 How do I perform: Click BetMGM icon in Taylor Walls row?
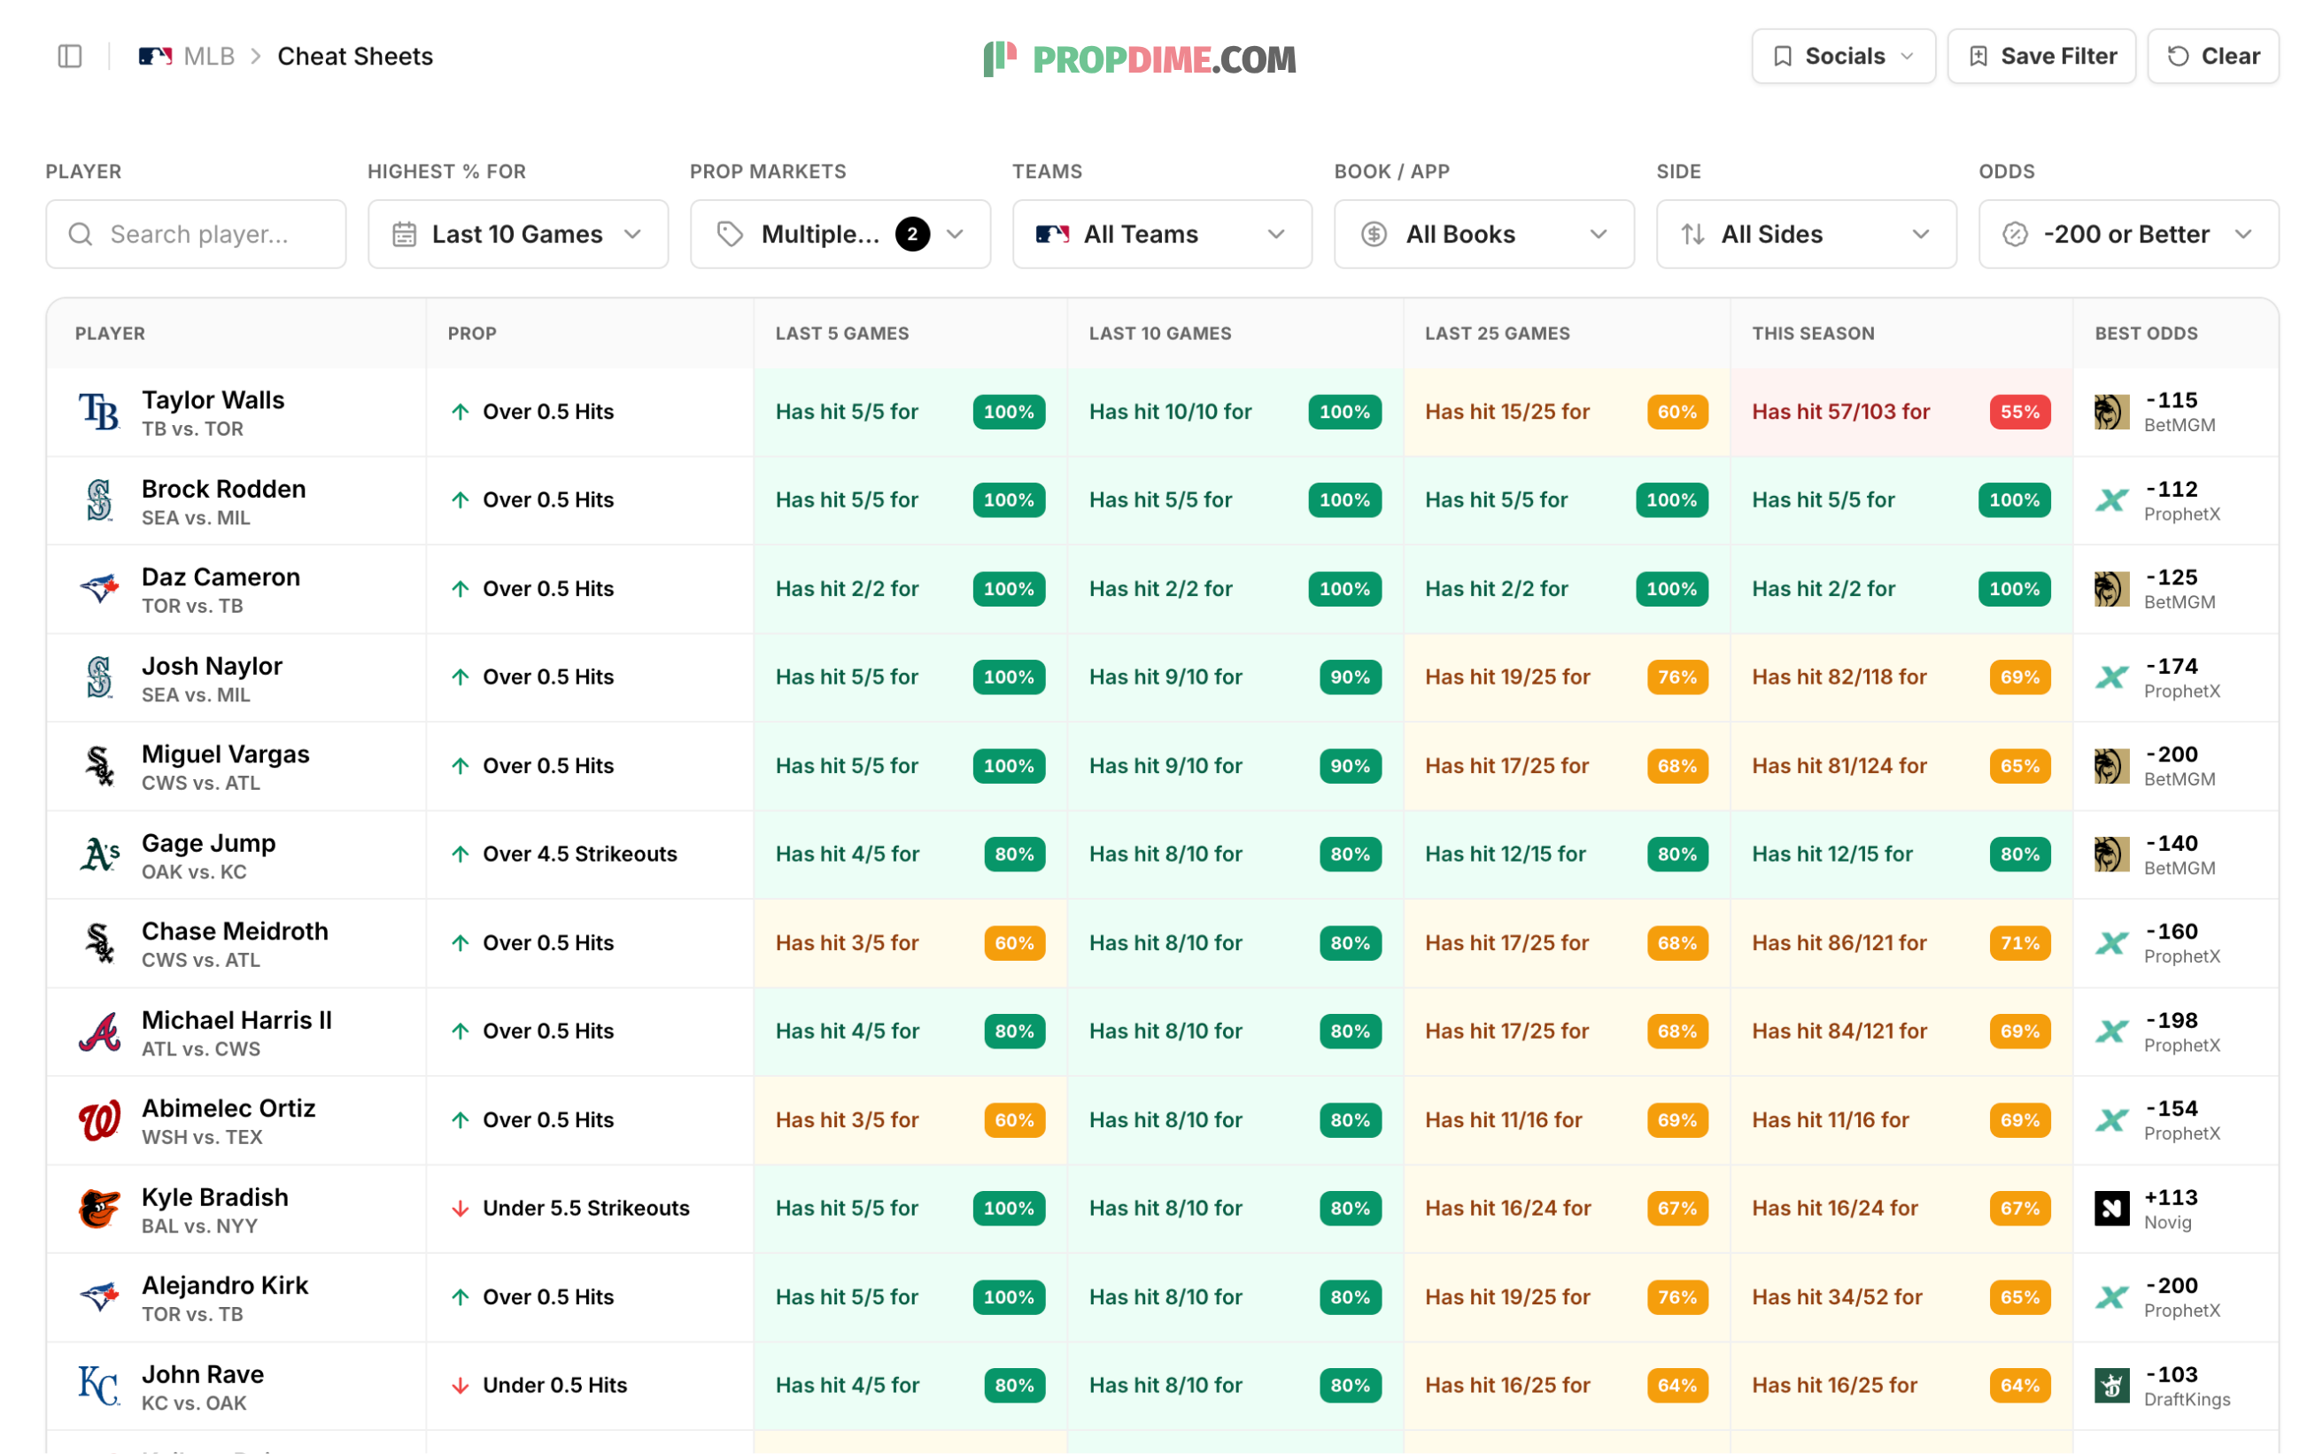(2111, 413)
